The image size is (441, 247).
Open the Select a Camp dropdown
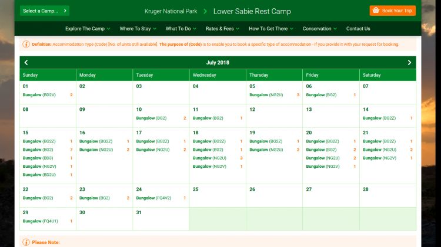coord(45,11)
